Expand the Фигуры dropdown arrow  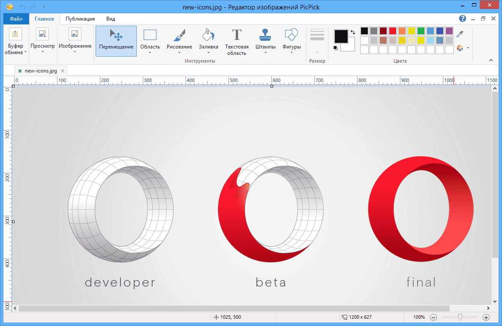(292, 52)
